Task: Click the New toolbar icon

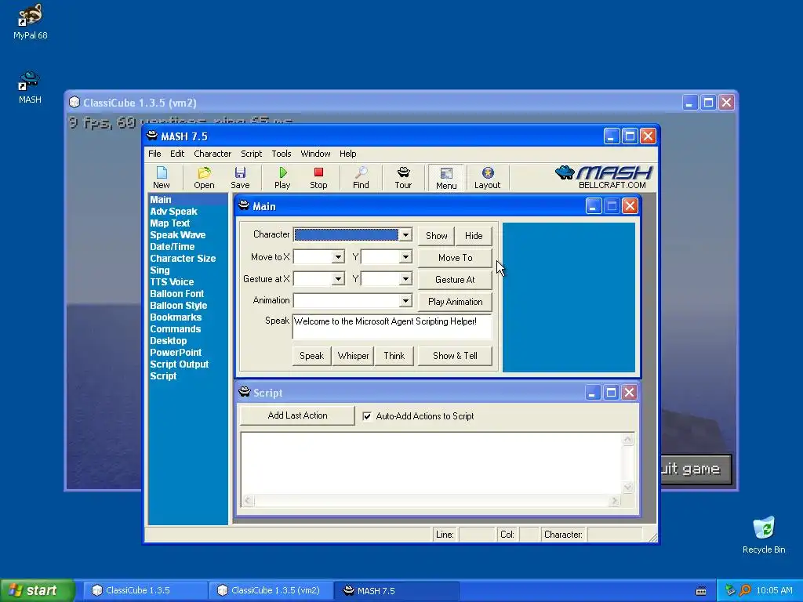Action: pyautogui.click(x=162, y=178)
